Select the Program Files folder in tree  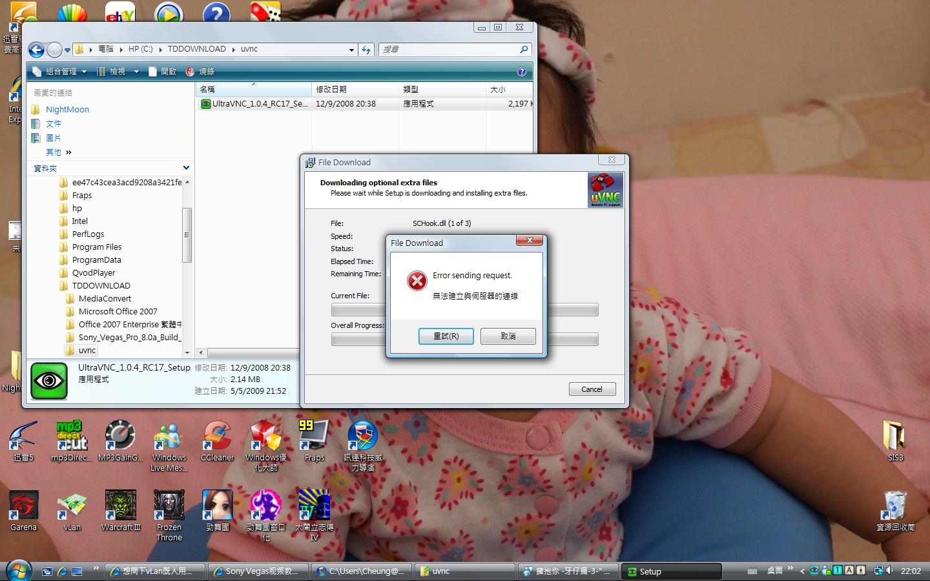click(96, 247)
